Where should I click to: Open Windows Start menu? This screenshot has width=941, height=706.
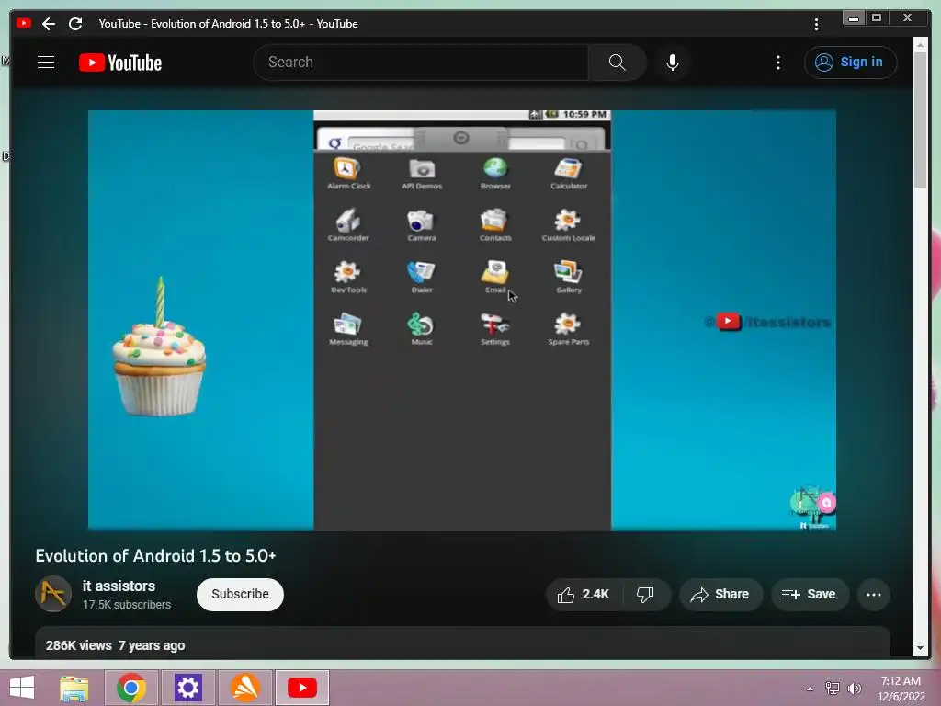click(22, 688)
